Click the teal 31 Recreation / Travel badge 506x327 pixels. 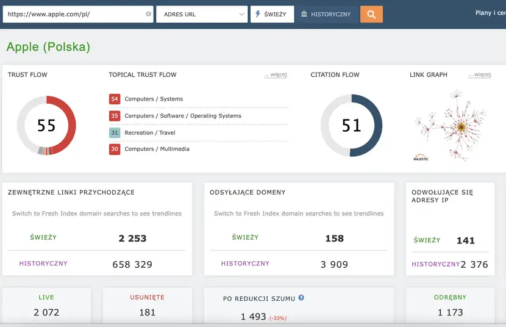point(115,132)
